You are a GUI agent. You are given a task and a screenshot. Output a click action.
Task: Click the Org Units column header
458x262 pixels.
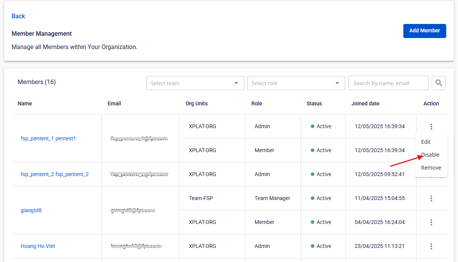click(x=197, y=103)
